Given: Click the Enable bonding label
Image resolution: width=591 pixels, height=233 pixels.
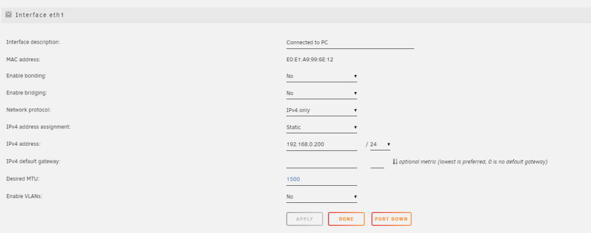Looking at the screenshot, I should point(27,76).
